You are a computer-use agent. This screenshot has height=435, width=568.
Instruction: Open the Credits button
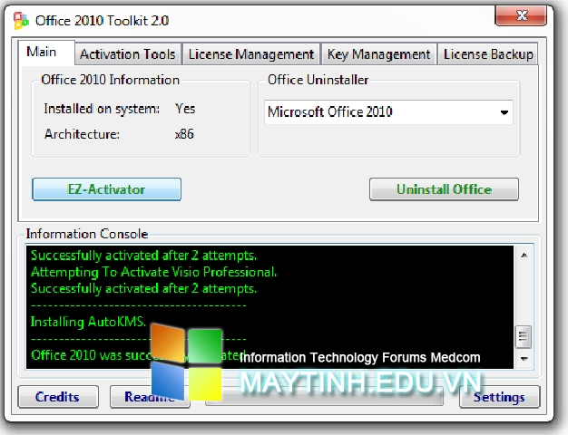pos(58,397)
